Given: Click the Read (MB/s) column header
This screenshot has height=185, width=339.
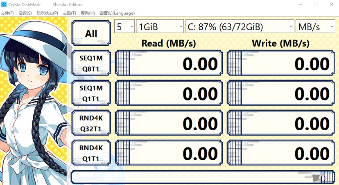Looking at the screenshot, I should pos(169,43).
